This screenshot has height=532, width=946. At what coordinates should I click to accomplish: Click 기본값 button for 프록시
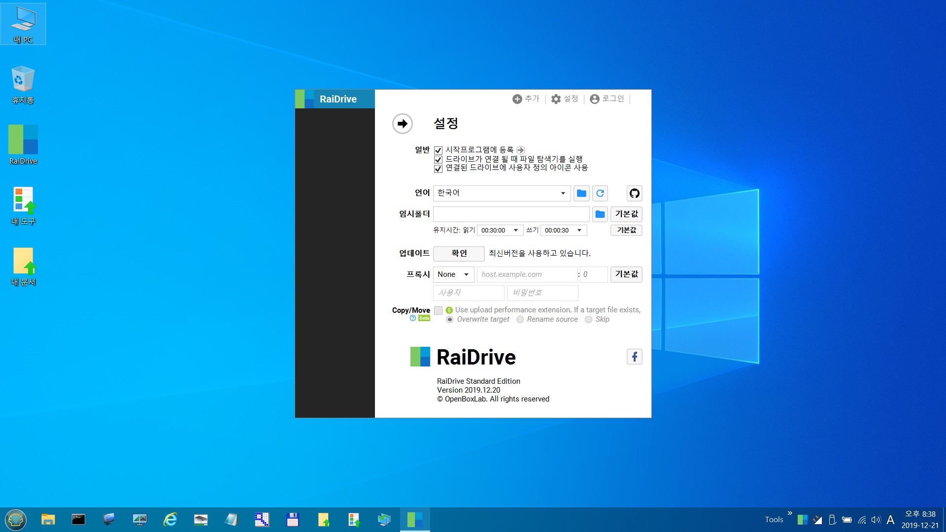[x=626, y=274]
